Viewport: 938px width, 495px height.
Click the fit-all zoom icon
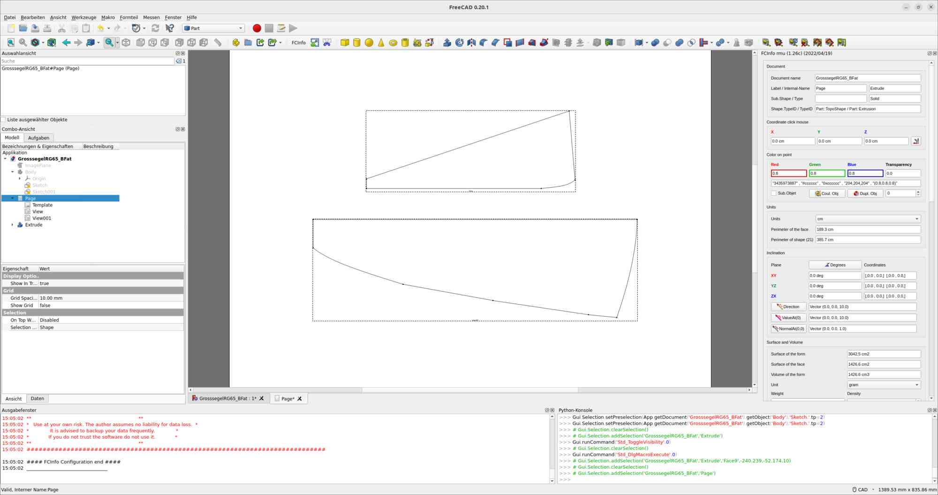[x=11, y=43]
